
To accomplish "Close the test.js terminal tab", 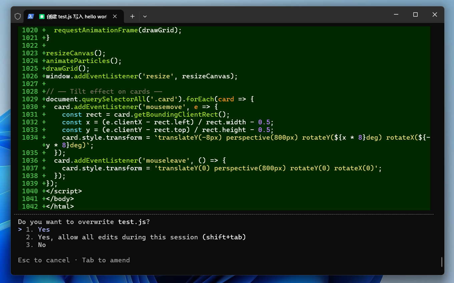I will coord(115,16).
